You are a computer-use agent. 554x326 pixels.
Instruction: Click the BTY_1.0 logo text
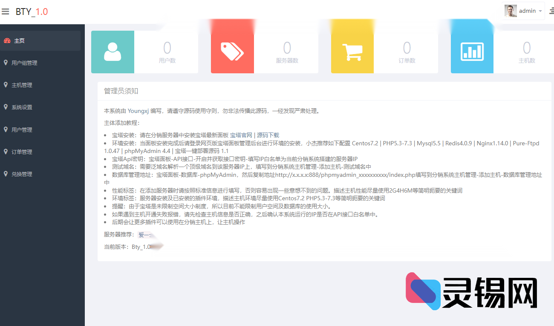coord(32,12)
